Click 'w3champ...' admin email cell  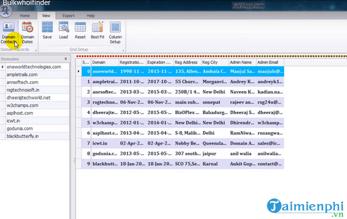coord(270,123)
